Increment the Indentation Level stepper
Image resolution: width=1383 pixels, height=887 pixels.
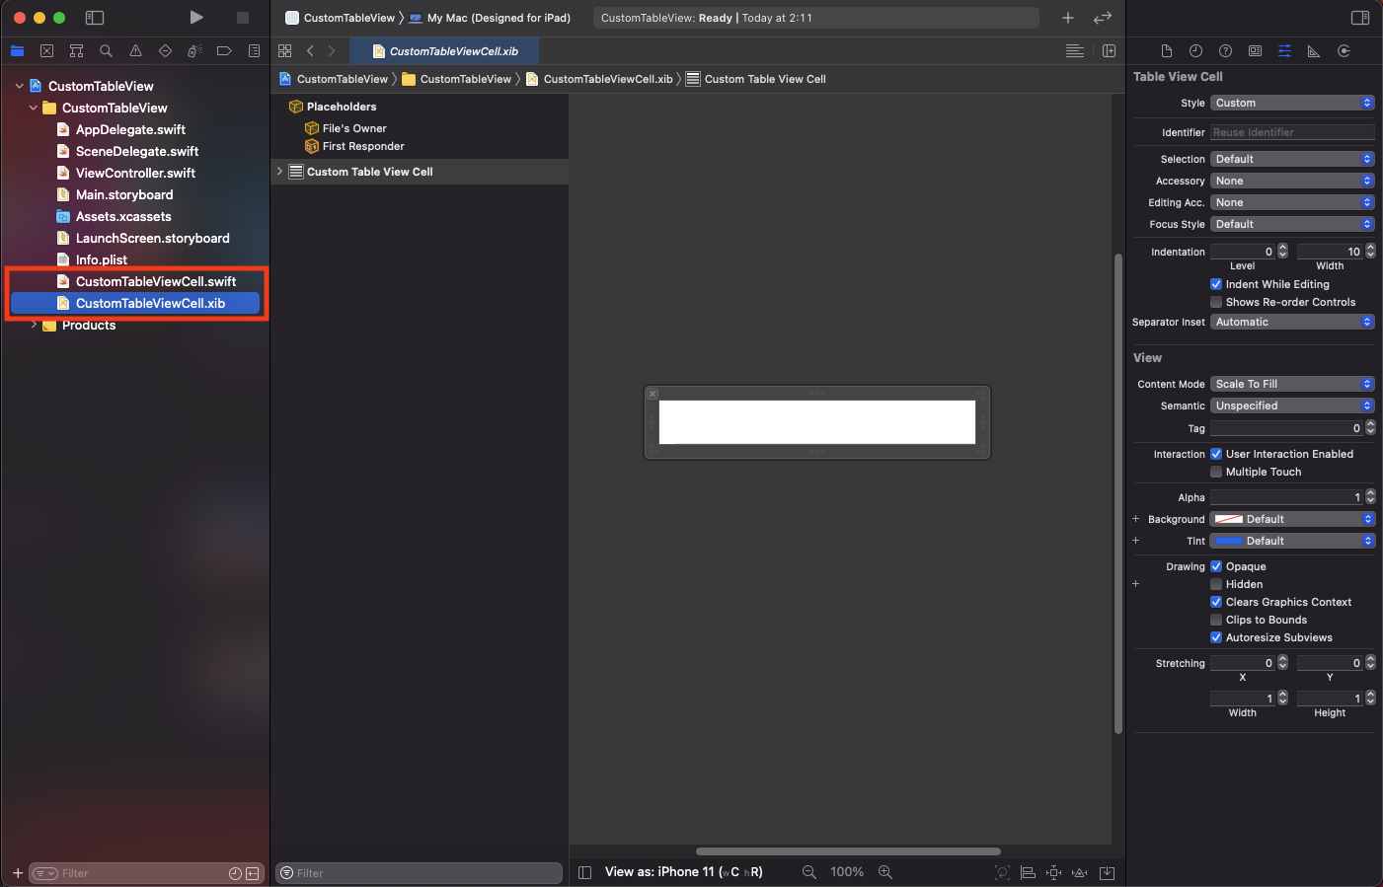tap(1282, 248)
